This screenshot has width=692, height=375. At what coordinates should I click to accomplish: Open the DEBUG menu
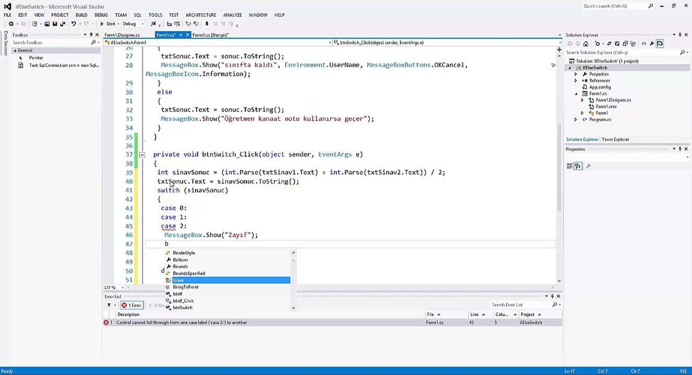[x=101, y=15]
